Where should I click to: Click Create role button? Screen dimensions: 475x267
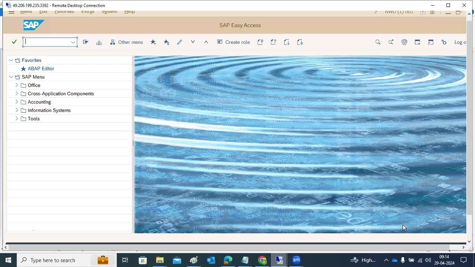233,42
